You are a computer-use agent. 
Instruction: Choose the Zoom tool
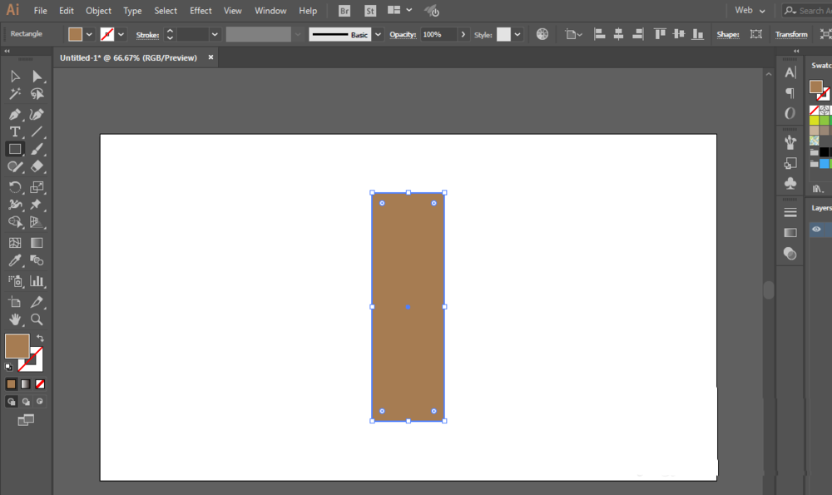tap(37, 319)
